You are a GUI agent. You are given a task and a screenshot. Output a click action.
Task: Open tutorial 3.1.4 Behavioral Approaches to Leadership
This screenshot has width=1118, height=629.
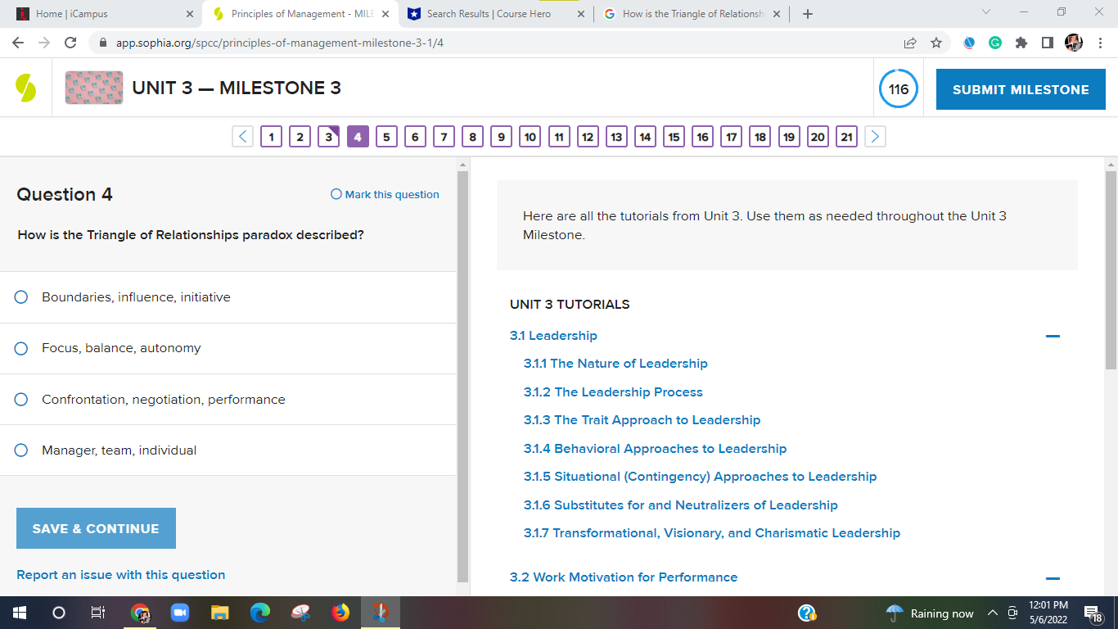pos(655,449)
